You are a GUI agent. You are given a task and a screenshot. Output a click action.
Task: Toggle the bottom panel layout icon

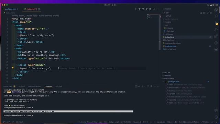[x=211, y=5]
